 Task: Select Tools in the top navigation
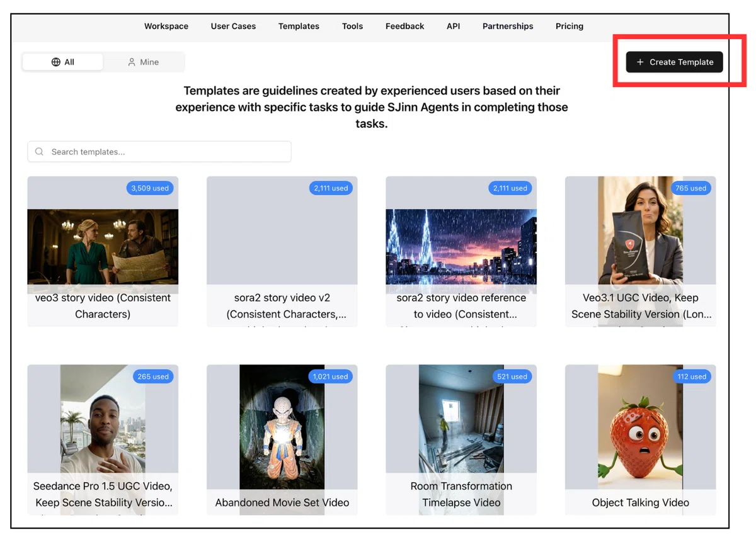tap(352, 26)
